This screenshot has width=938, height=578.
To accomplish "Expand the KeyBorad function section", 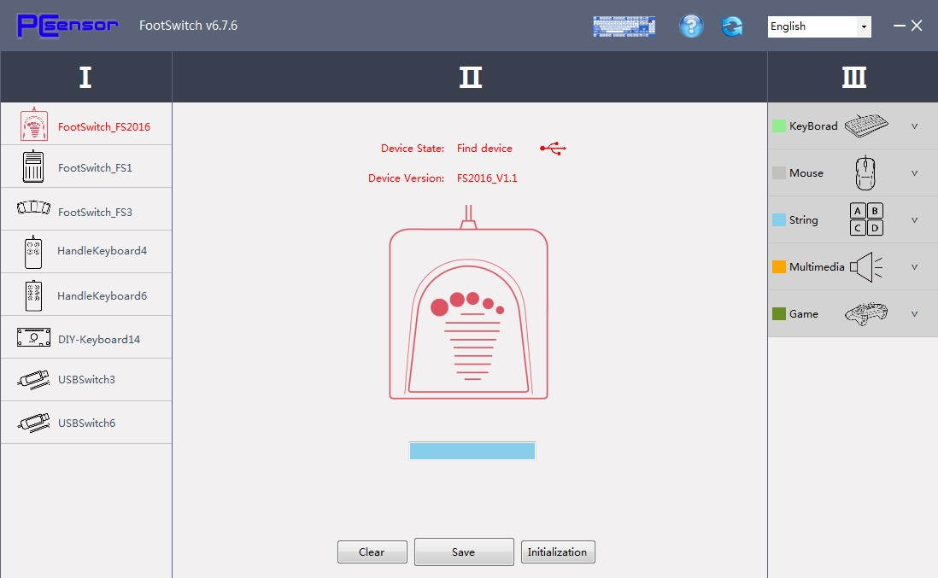I will click(x=914, y=126).
